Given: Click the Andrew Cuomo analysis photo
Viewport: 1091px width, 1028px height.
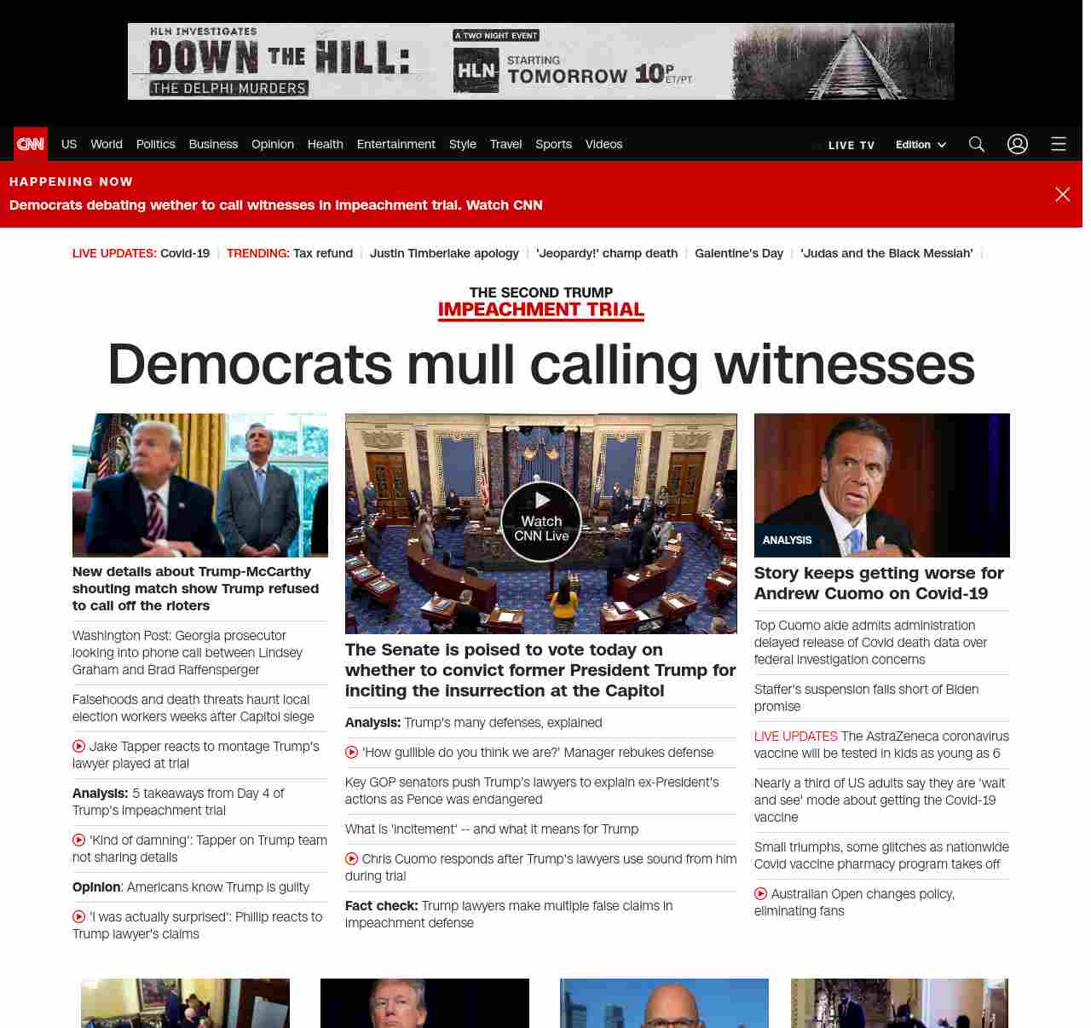Looking at the screenshot, I should (x=881, y=484).
